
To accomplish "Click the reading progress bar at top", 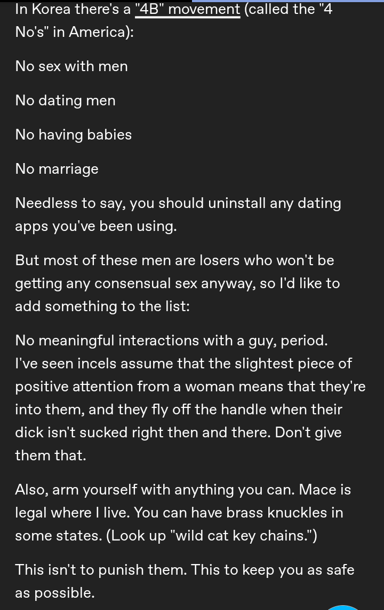I will 287,1.
